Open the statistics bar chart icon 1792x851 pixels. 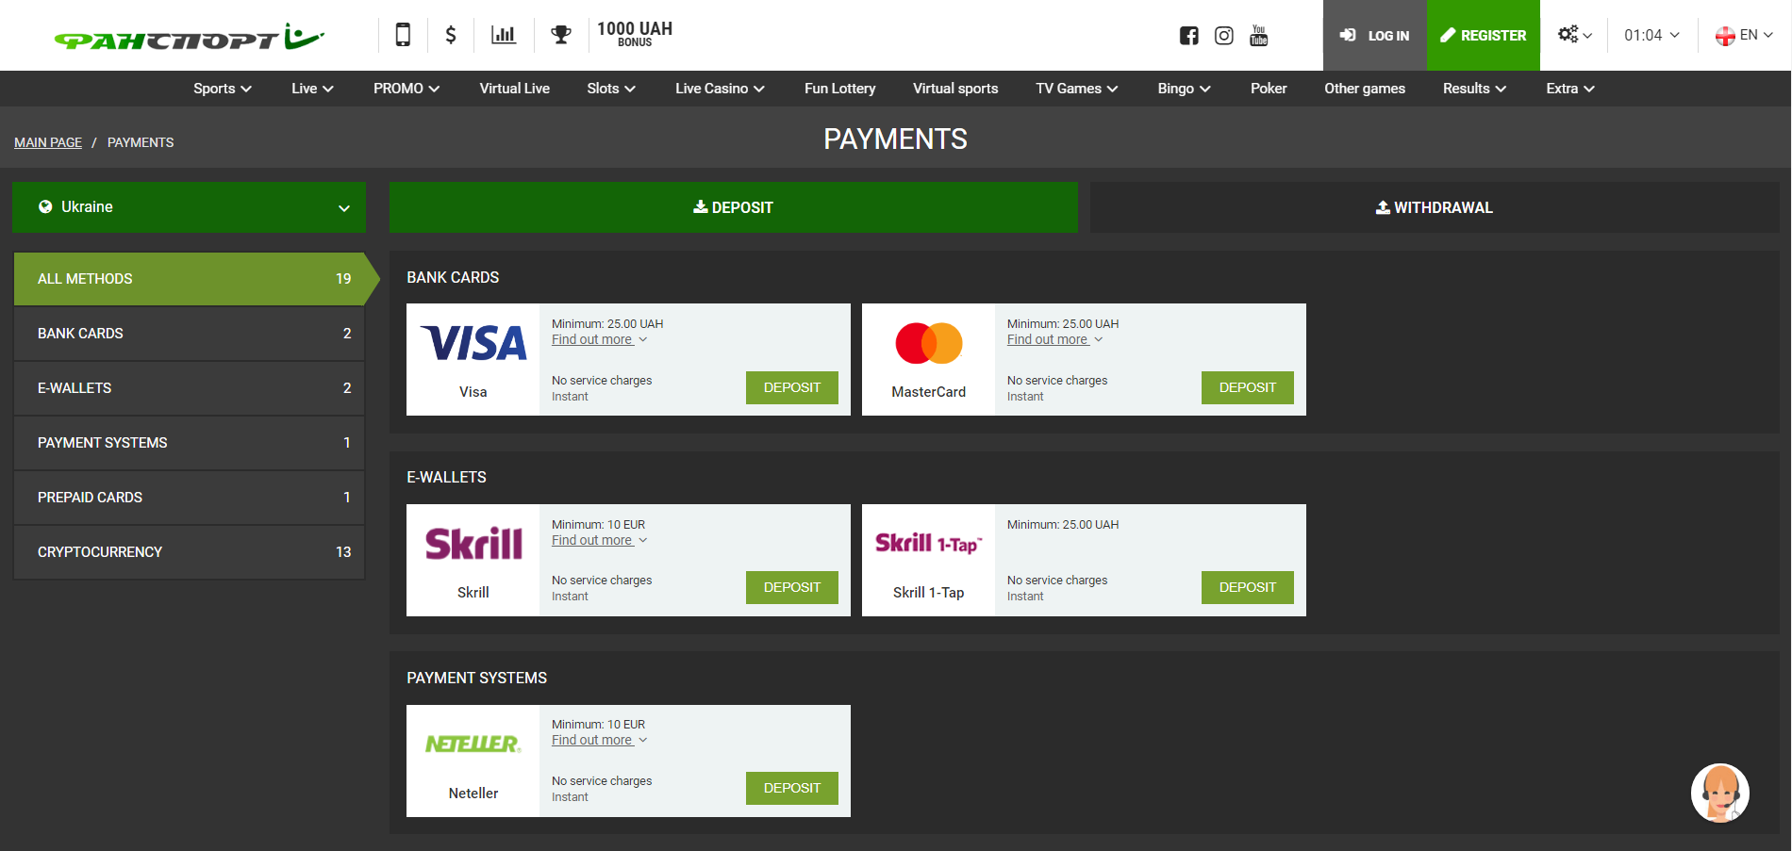pyautogui.click(x=504, y=35)
